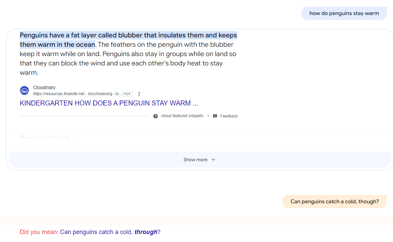Click the highlighted blubber snippet sentence
393x242 pixels.
[x=128, y=35]
